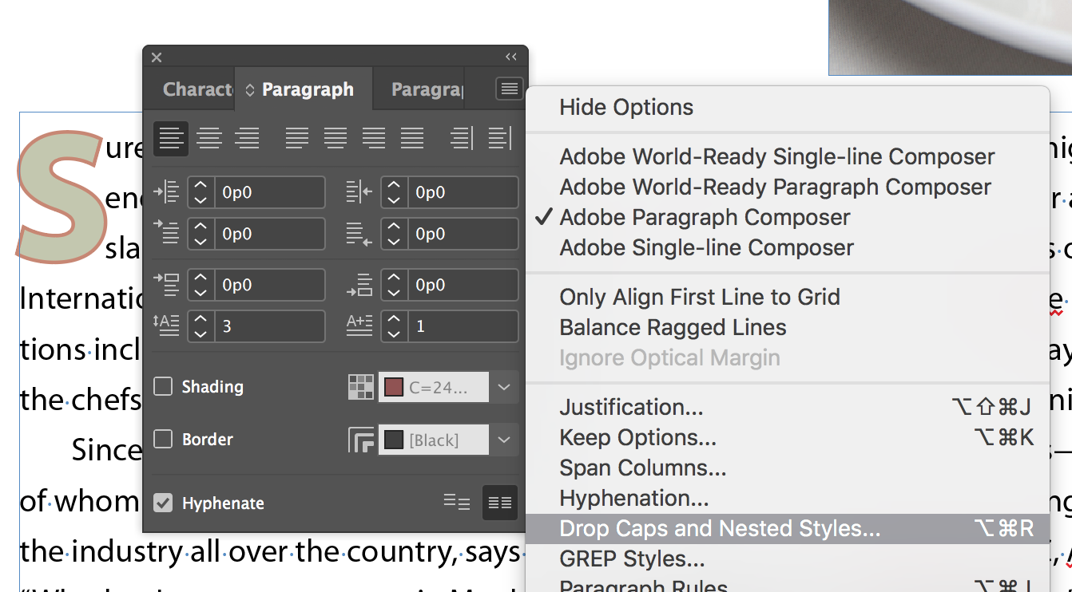Click the Right Indent icon
The image size is (1072, 592).
pos(359,192)
